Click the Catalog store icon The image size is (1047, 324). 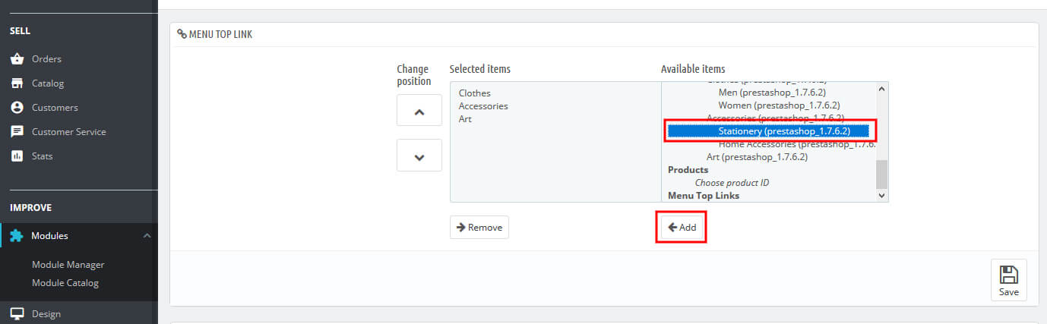tap(17, 83)
